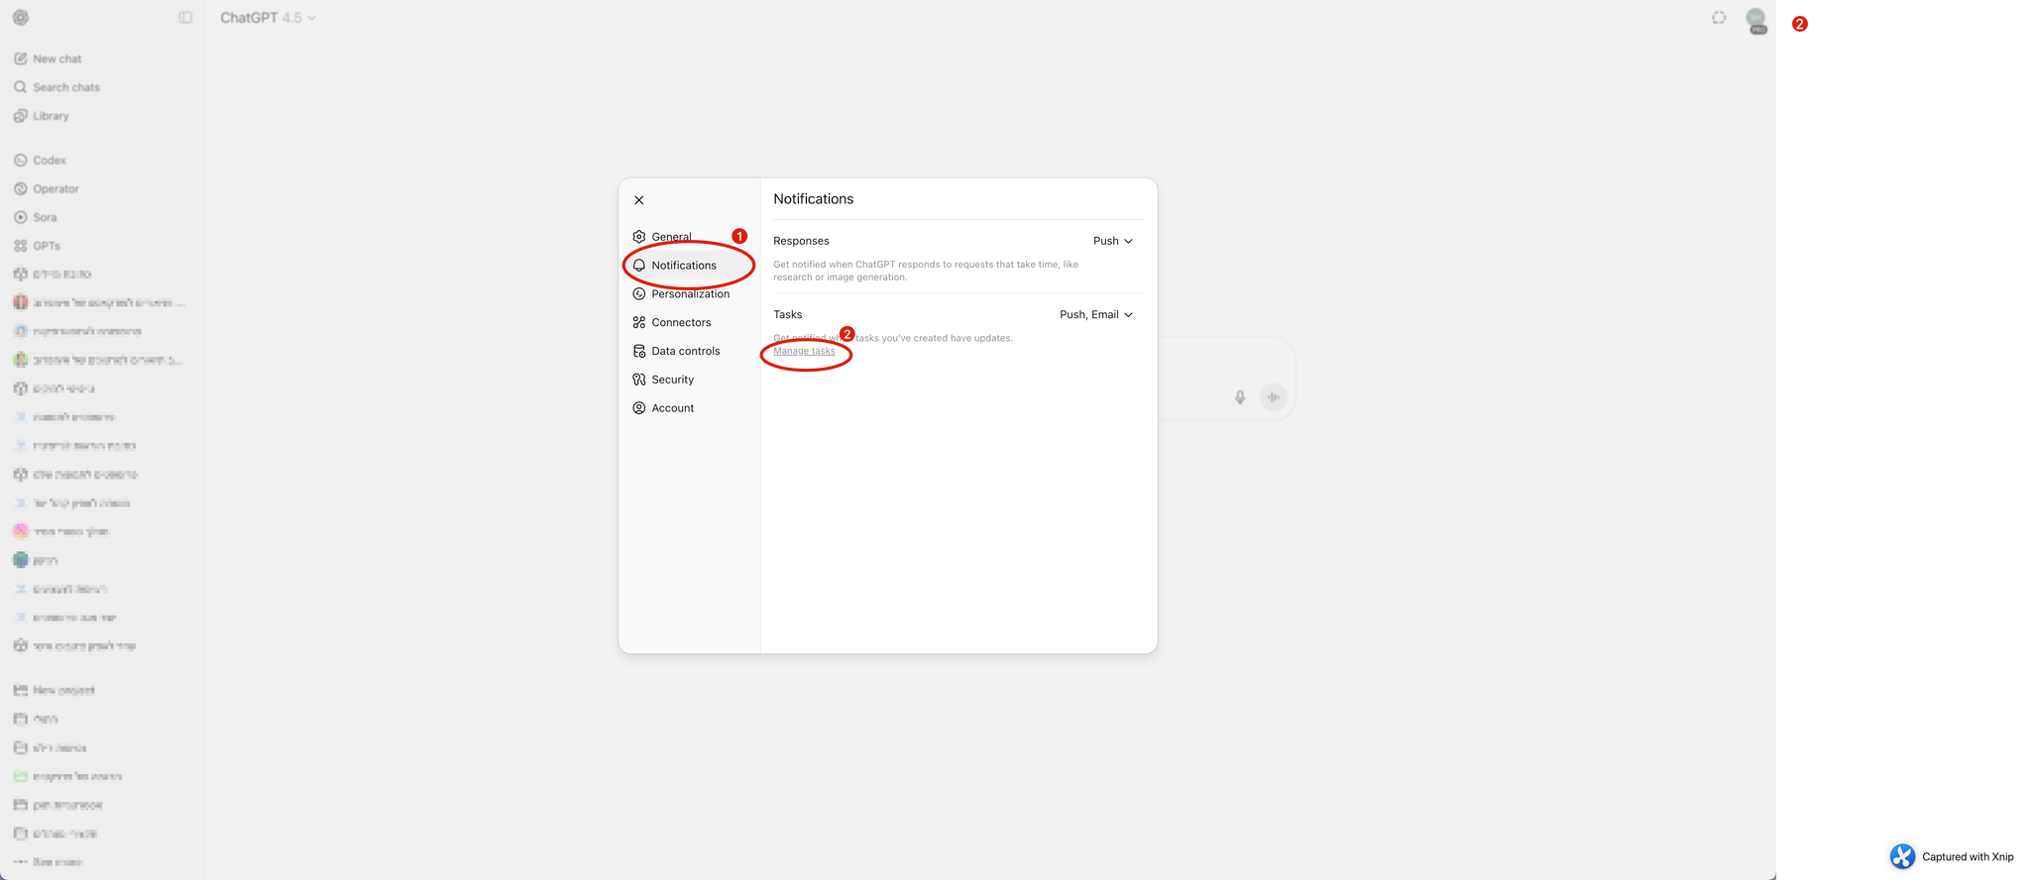Click the microphone dictation icon
This screenshot has width=2030, height=880.
click(1239, 397)
